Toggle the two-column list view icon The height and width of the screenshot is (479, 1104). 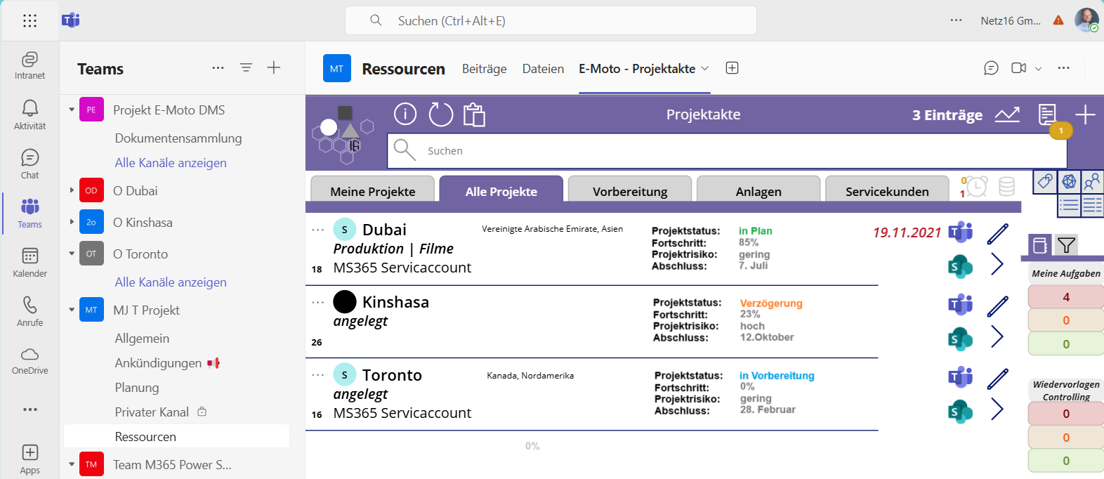point(1092,205)
